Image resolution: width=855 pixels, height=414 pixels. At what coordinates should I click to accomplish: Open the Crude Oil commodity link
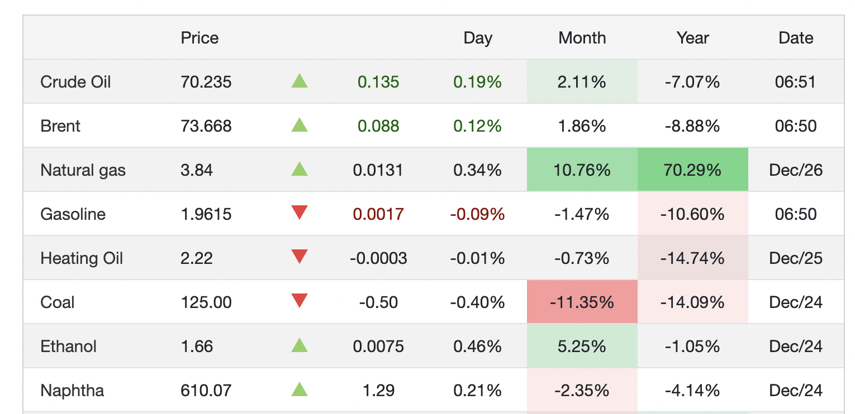75,82
